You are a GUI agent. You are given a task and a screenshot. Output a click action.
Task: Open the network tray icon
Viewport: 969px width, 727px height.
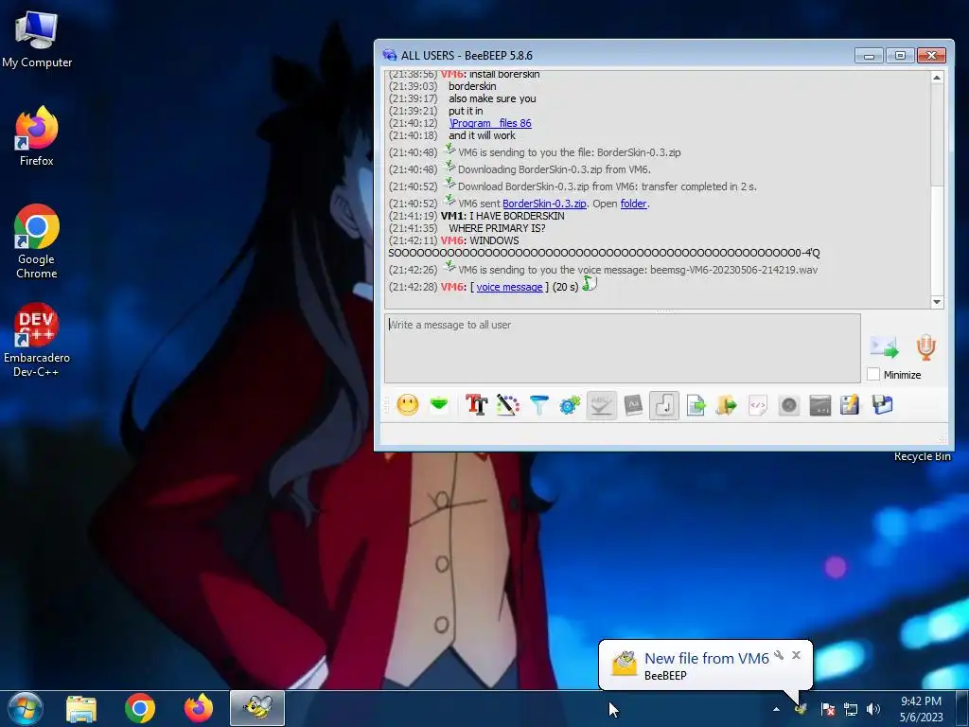(x=851, y=709)
